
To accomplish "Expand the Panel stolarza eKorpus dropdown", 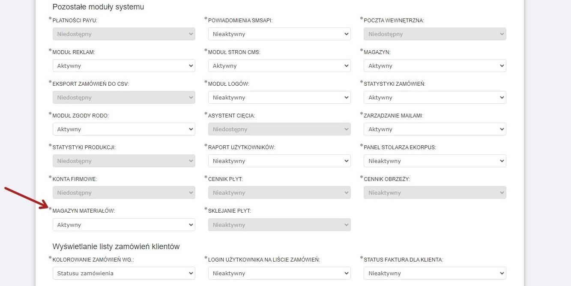I will 434,161.
